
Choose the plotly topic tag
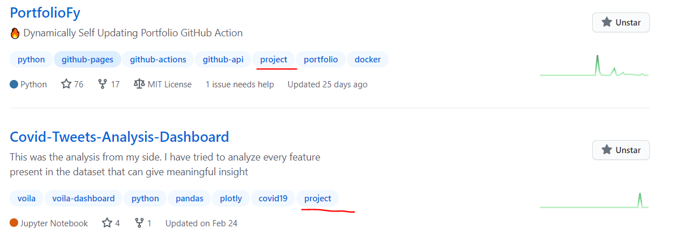click(x=231, y=198)
